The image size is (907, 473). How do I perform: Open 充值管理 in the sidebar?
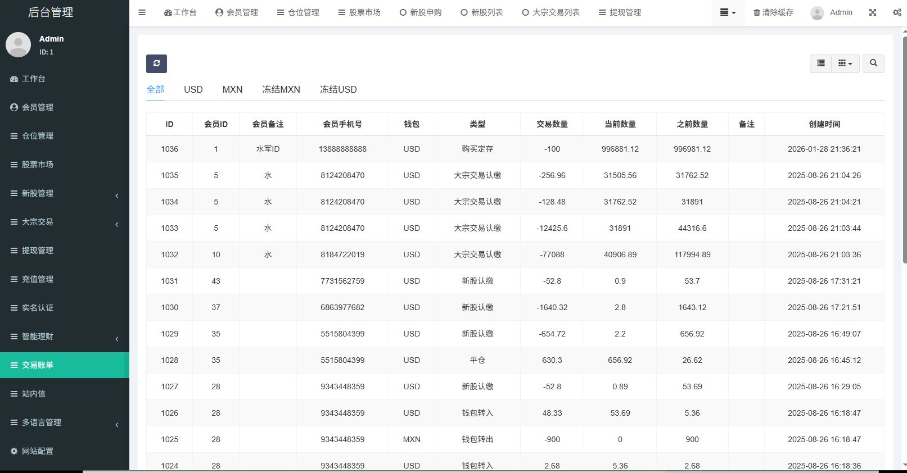click(37, 279)
